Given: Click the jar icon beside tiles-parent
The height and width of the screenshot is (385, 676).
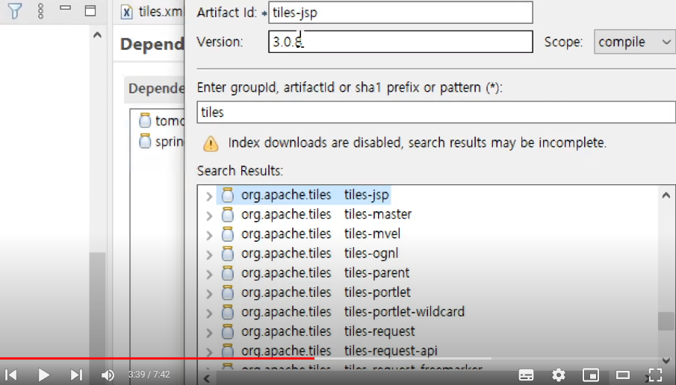Looking at the screenshot, I should coord(227,273).
